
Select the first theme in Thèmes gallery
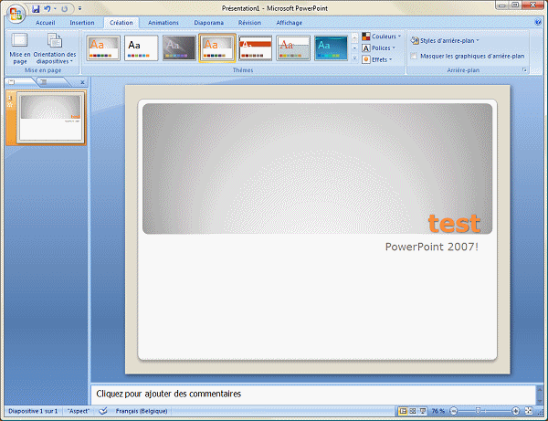[103, 47]
